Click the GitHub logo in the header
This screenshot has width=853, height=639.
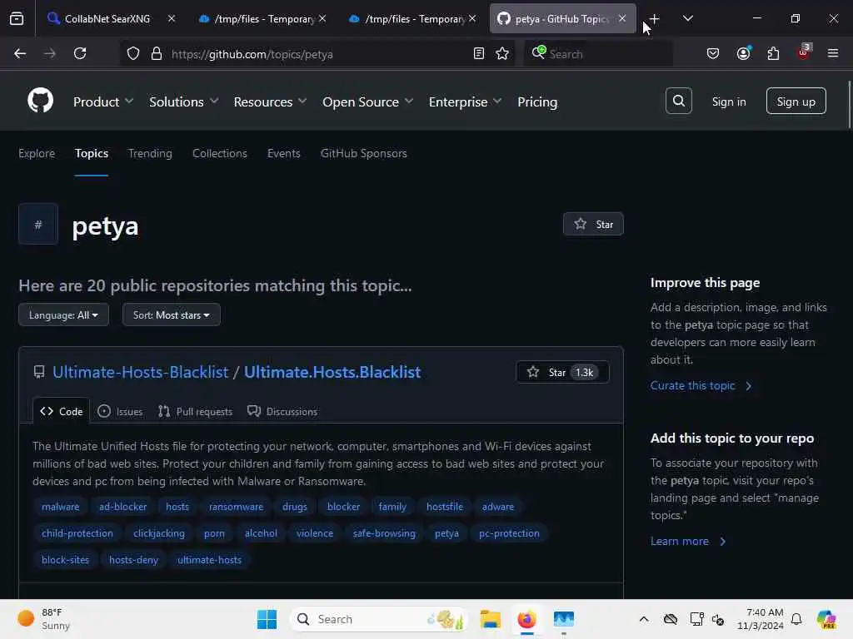[x=40, y=101]
